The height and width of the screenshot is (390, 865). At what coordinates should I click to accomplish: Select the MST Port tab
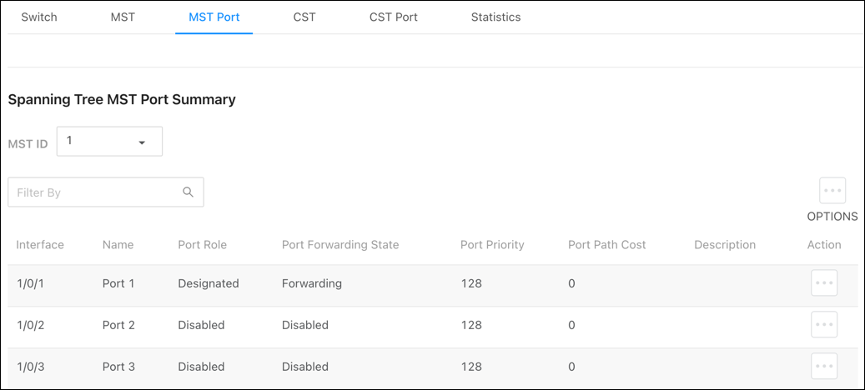click(214, 17)
